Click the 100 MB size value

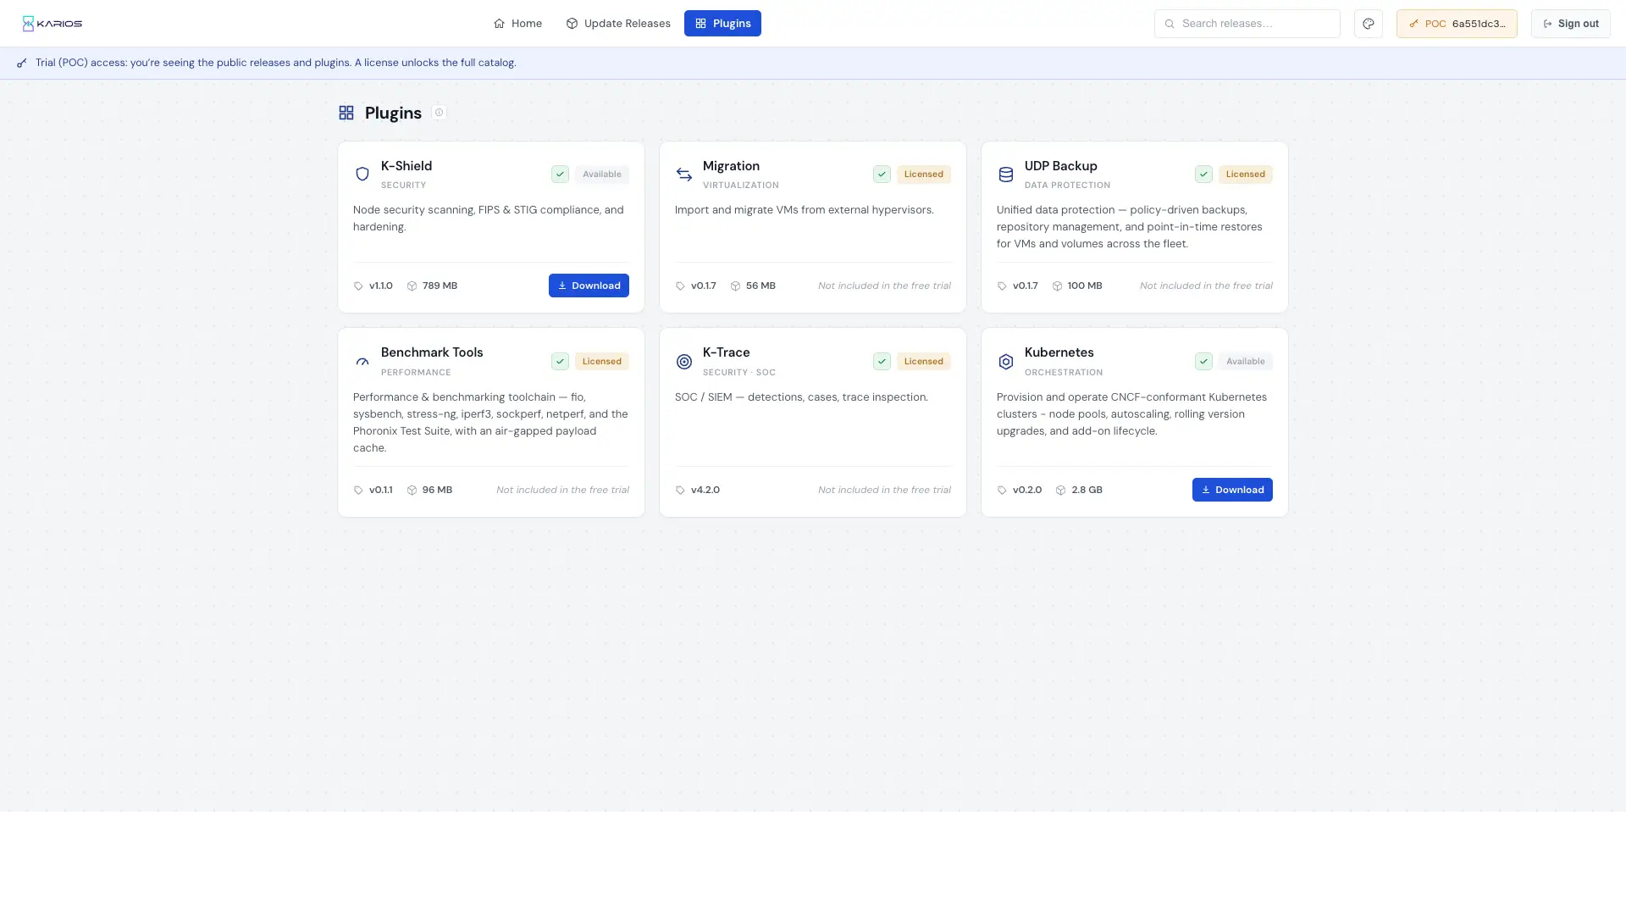pyautogui.click(x=1085, y=286)
